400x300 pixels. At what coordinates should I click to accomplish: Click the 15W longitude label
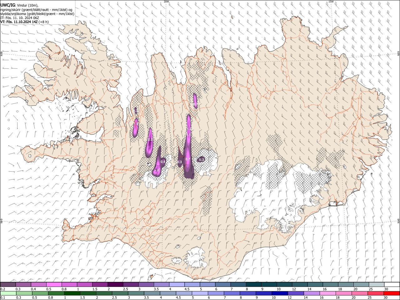(x=331, y=2)
